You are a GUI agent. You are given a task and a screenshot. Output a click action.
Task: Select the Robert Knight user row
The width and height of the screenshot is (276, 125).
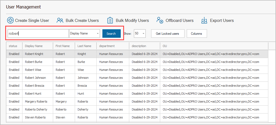point(34,54)
